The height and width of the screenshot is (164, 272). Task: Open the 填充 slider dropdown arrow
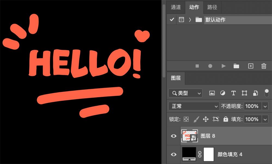pos(265,119)
